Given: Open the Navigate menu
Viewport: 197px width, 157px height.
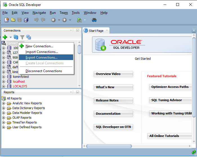Looking at the screenshot, I should pyautogui.click(x=39, y=13).
